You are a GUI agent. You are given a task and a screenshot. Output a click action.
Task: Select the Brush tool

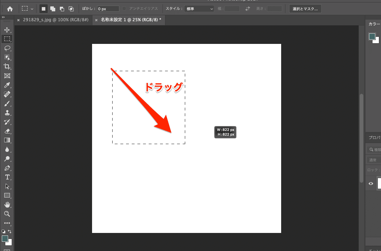point(7,104)
